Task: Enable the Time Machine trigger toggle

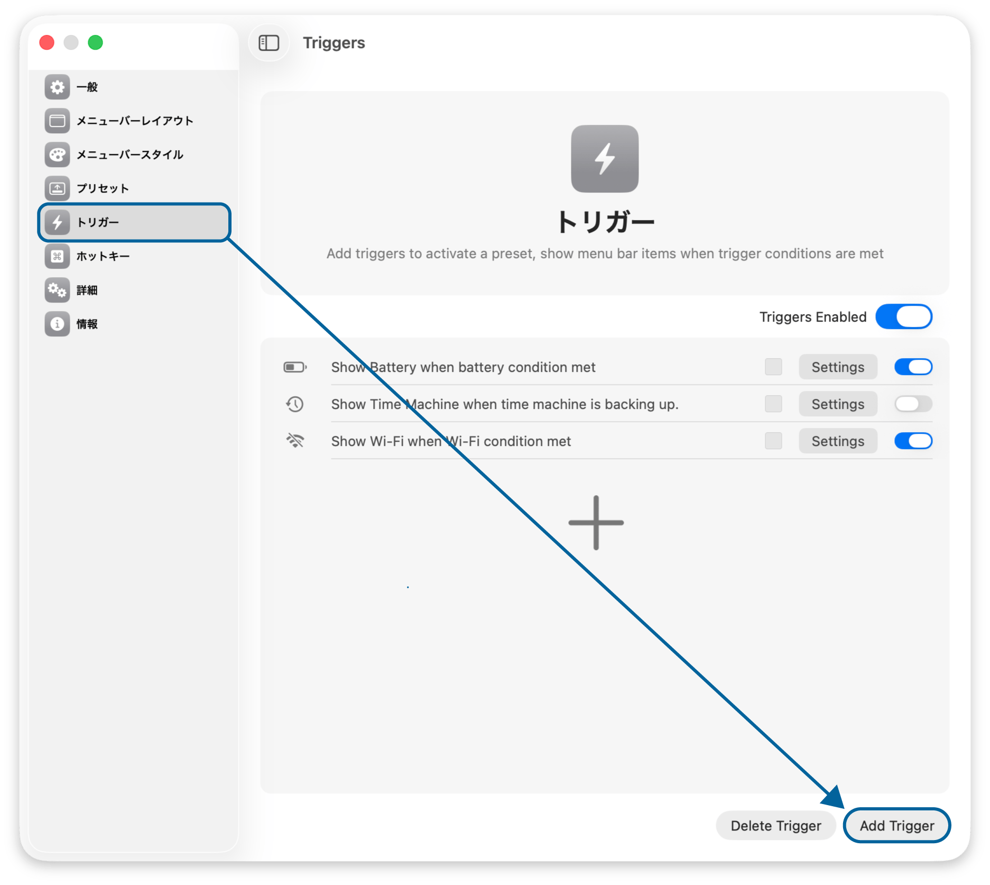Action: [913, 404]
